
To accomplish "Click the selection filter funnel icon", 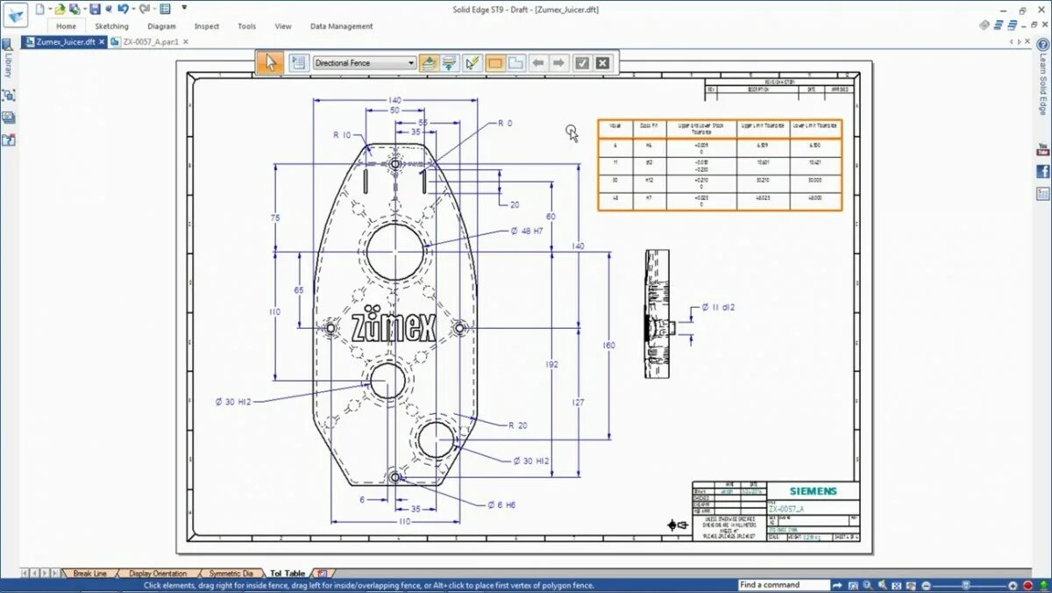I will point(450,62).
